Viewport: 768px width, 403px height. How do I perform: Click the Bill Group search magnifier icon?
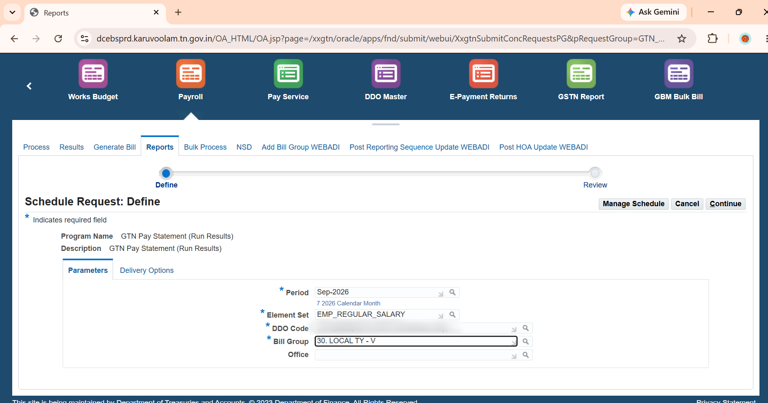(526, 342)
